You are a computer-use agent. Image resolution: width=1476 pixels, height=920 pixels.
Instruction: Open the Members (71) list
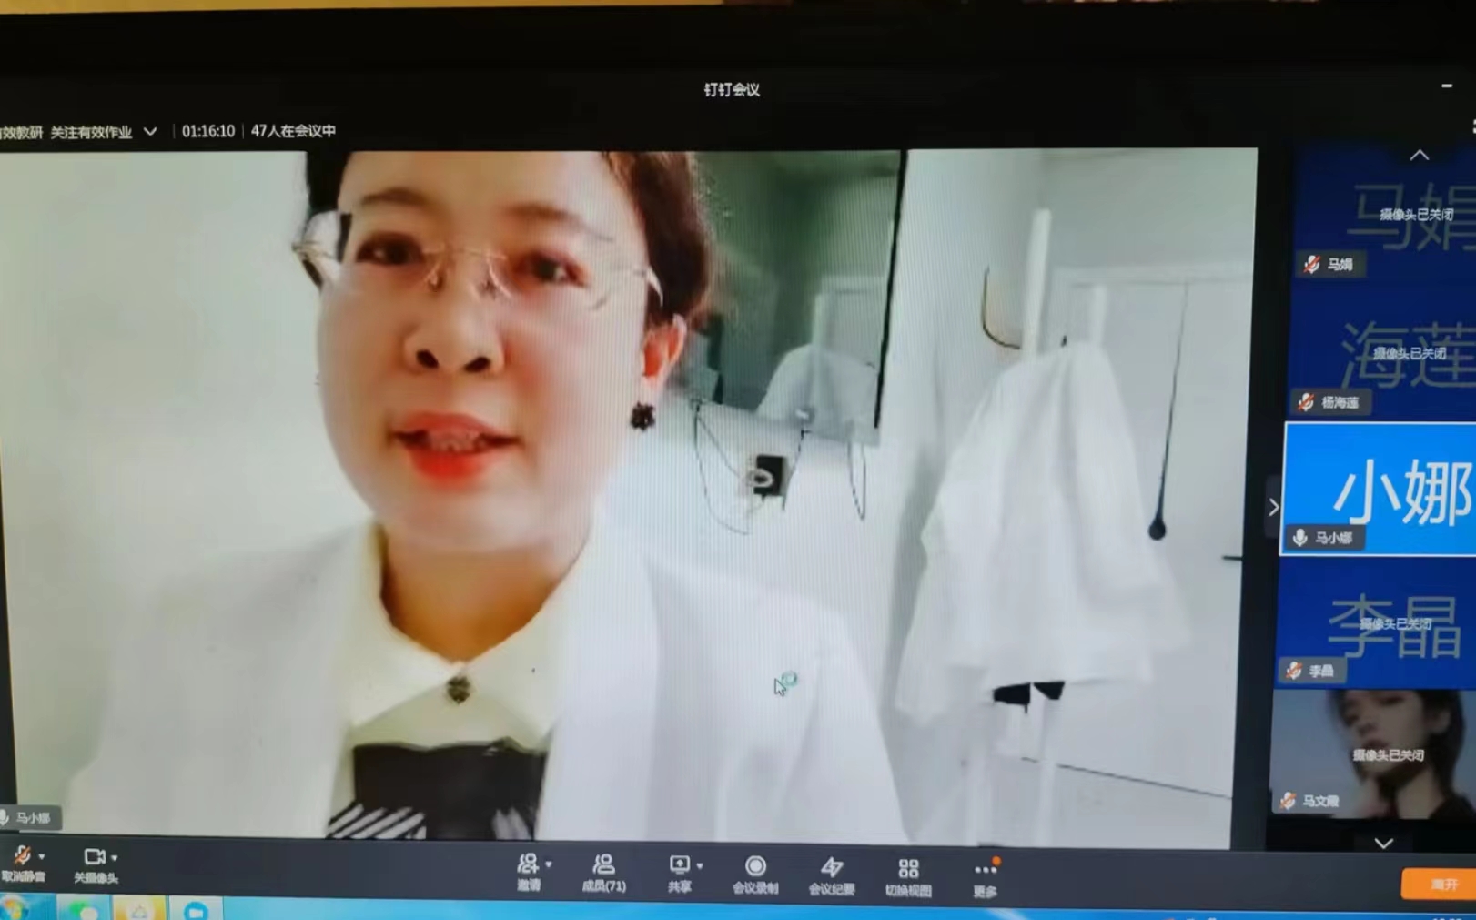coord(603,872)
